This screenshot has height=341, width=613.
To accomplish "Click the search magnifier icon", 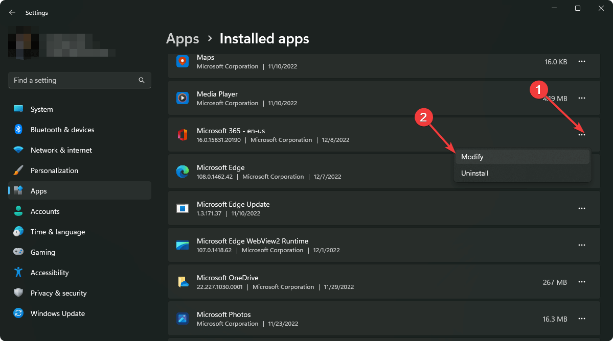I will click(x=142, y=80).
